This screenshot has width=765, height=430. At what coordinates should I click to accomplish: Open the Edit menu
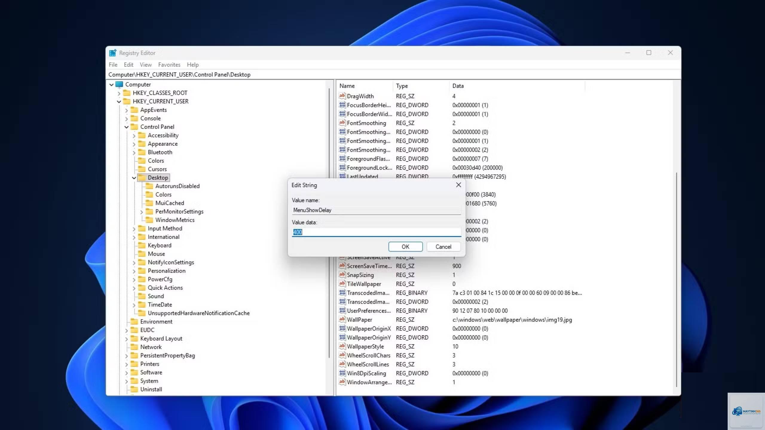(128, 64)
